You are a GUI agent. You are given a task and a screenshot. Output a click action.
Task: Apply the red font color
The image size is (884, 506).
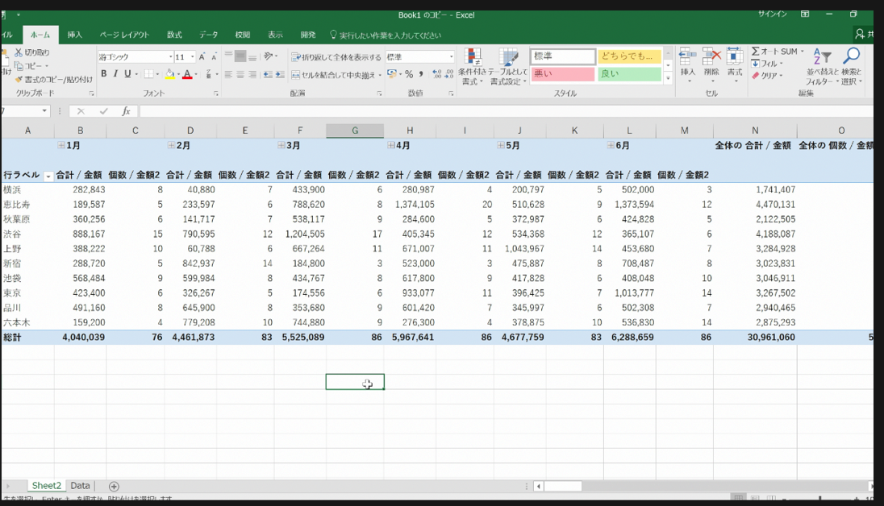point(187,74)
